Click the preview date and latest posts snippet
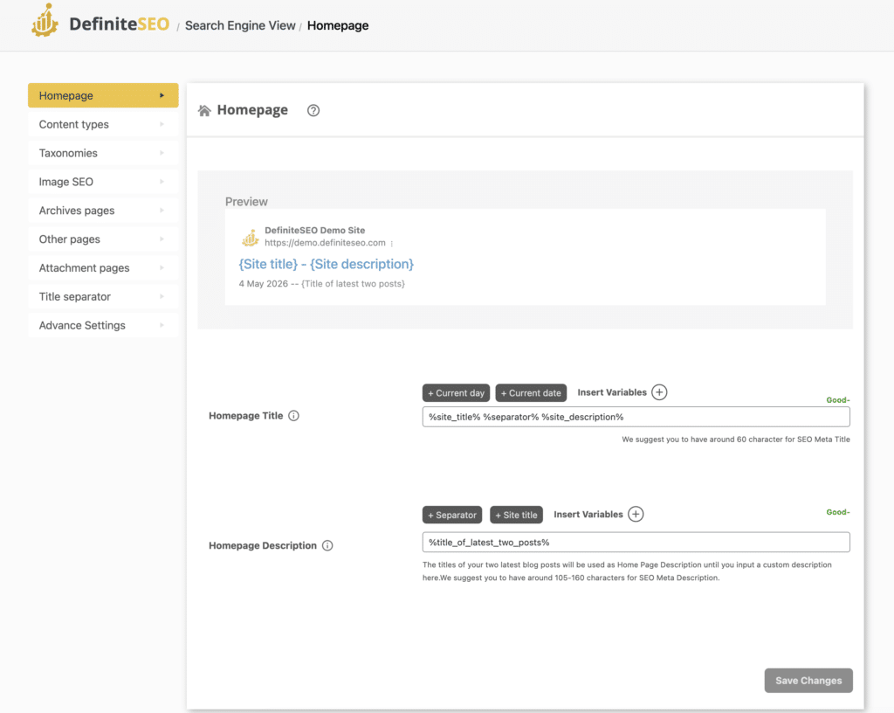Screen dimensions: 894x713 [321, 283]
